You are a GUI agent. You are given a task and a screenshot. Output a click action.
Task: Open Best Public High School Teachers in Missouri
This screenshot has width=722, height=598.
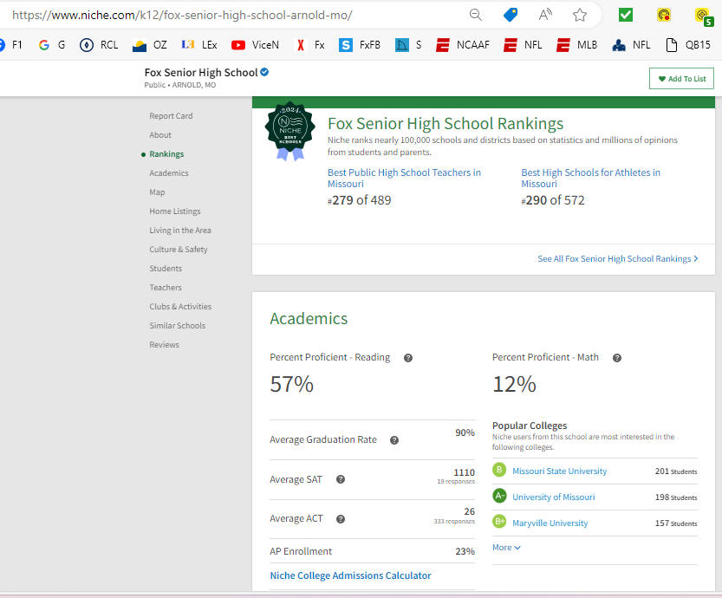point(404,179)
